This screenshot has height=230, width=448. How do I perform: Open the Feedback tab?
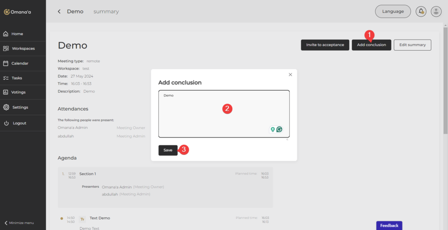389,226
